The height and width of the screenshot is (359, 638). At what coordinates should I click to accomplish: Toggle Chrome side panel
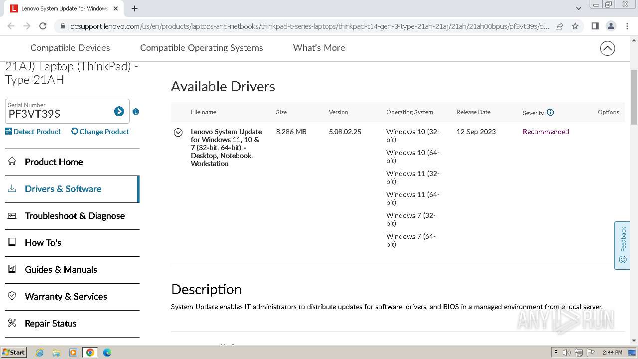(595, 26)
